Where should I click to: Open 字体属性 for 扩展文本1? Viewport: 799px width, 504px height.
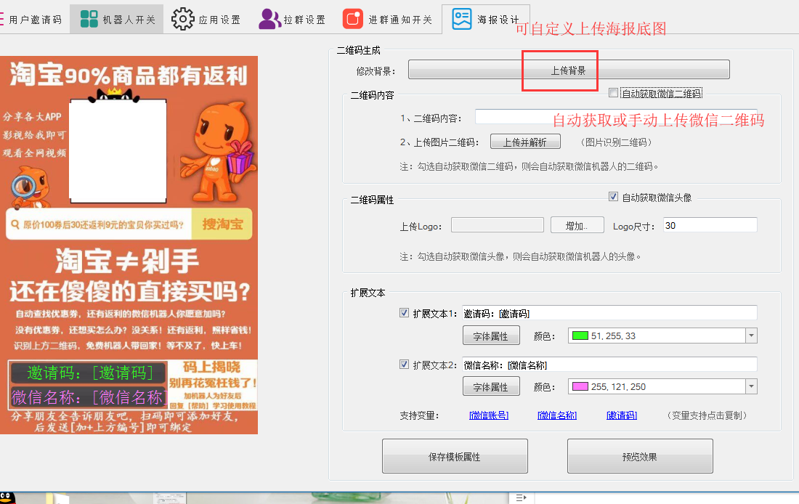click(491, 336)
